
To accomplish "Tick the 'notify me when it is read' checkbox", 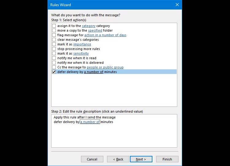I will (54, 58).
